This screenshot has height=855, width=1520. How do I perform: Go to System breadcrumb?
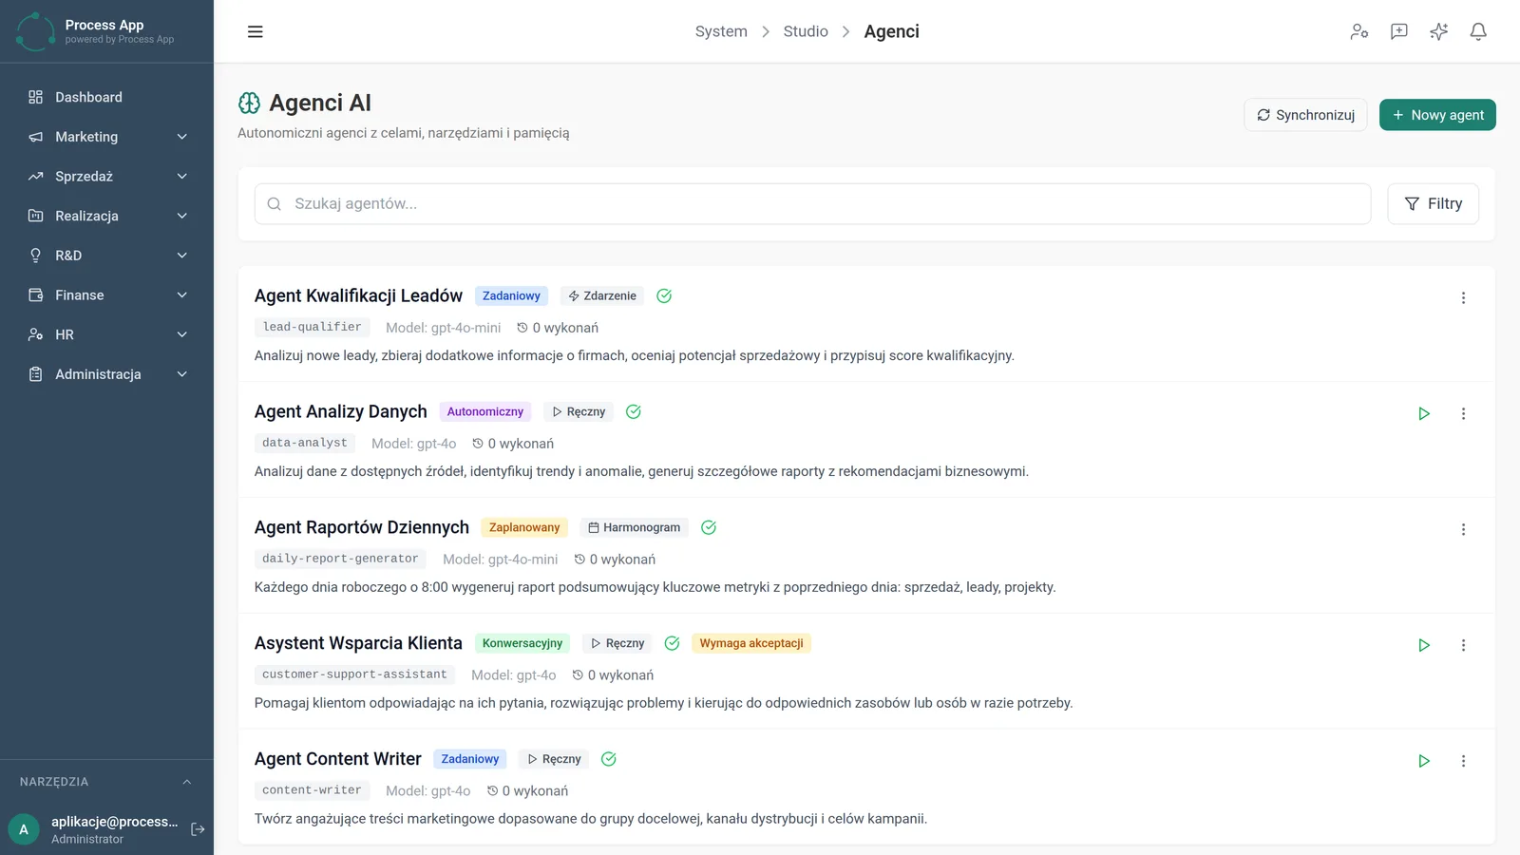pyautogui.click(x=721, y=31)
